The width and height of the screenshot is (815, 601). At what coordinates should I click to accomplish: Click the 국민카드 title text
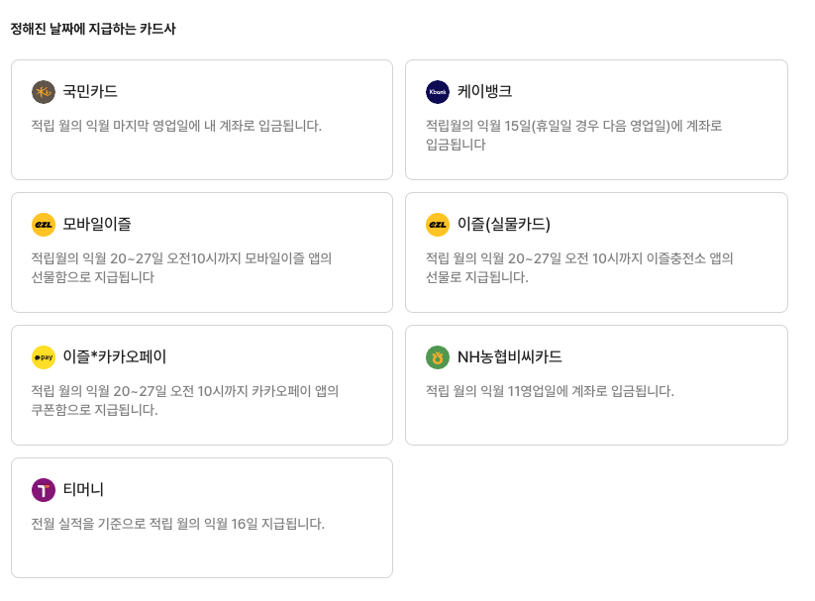[x=91, y=93]
